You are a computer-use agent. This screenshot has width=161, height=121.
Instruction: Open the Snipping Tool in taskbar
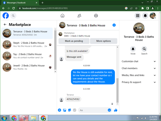pos(24,118)
